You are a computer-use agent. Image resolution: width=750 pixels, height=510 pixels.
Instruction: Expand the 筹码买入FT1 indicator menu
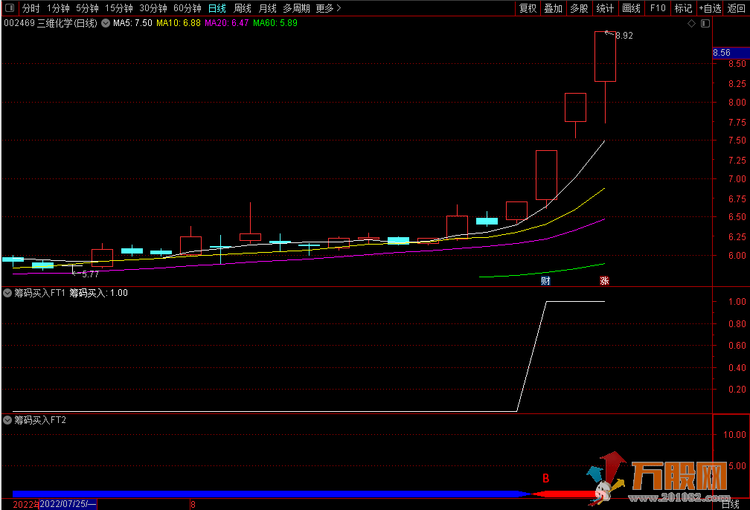(7, 293)
